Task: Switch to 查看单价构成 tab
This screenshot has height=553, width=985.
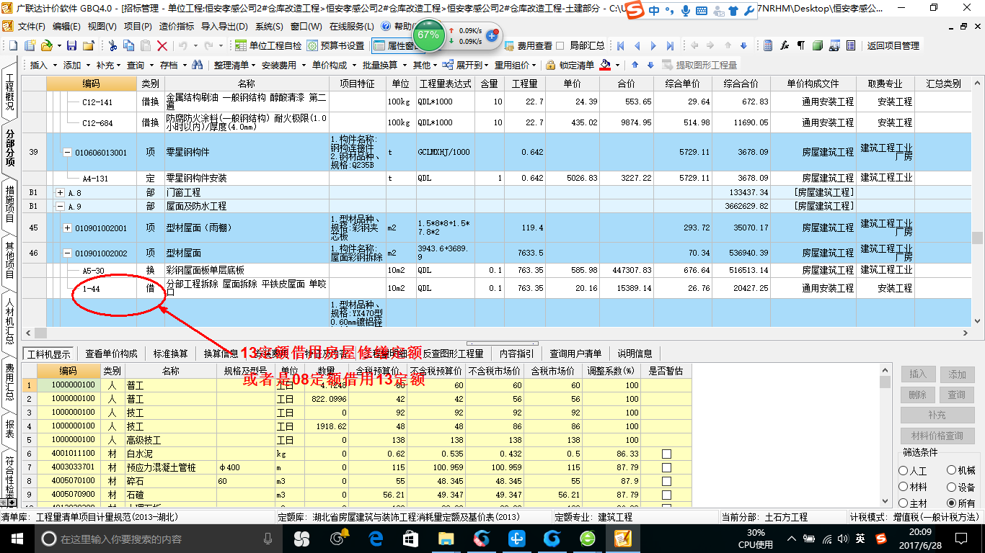Action: point(111,354)
